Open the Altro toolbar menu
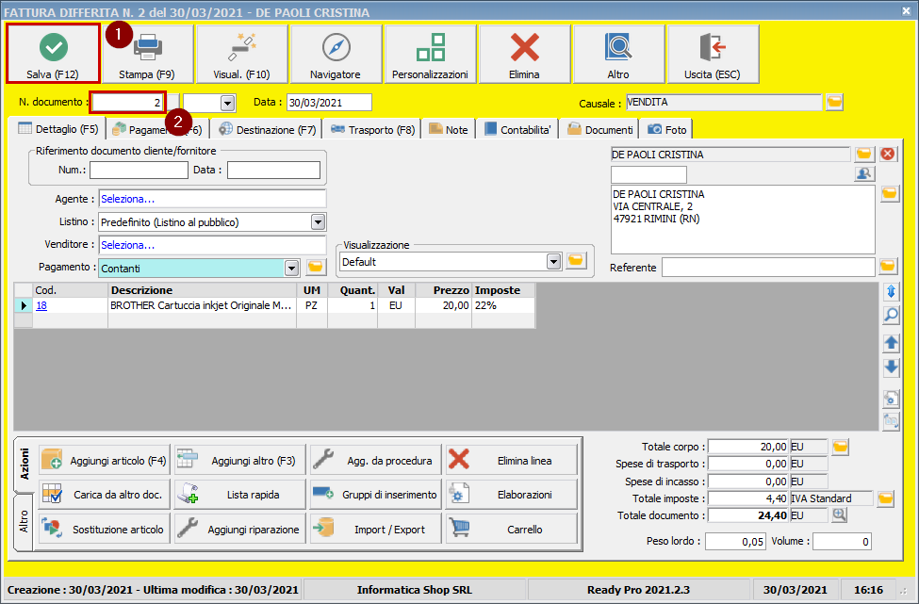The width and height of the screenshot is (919, 604). [618, 54]
